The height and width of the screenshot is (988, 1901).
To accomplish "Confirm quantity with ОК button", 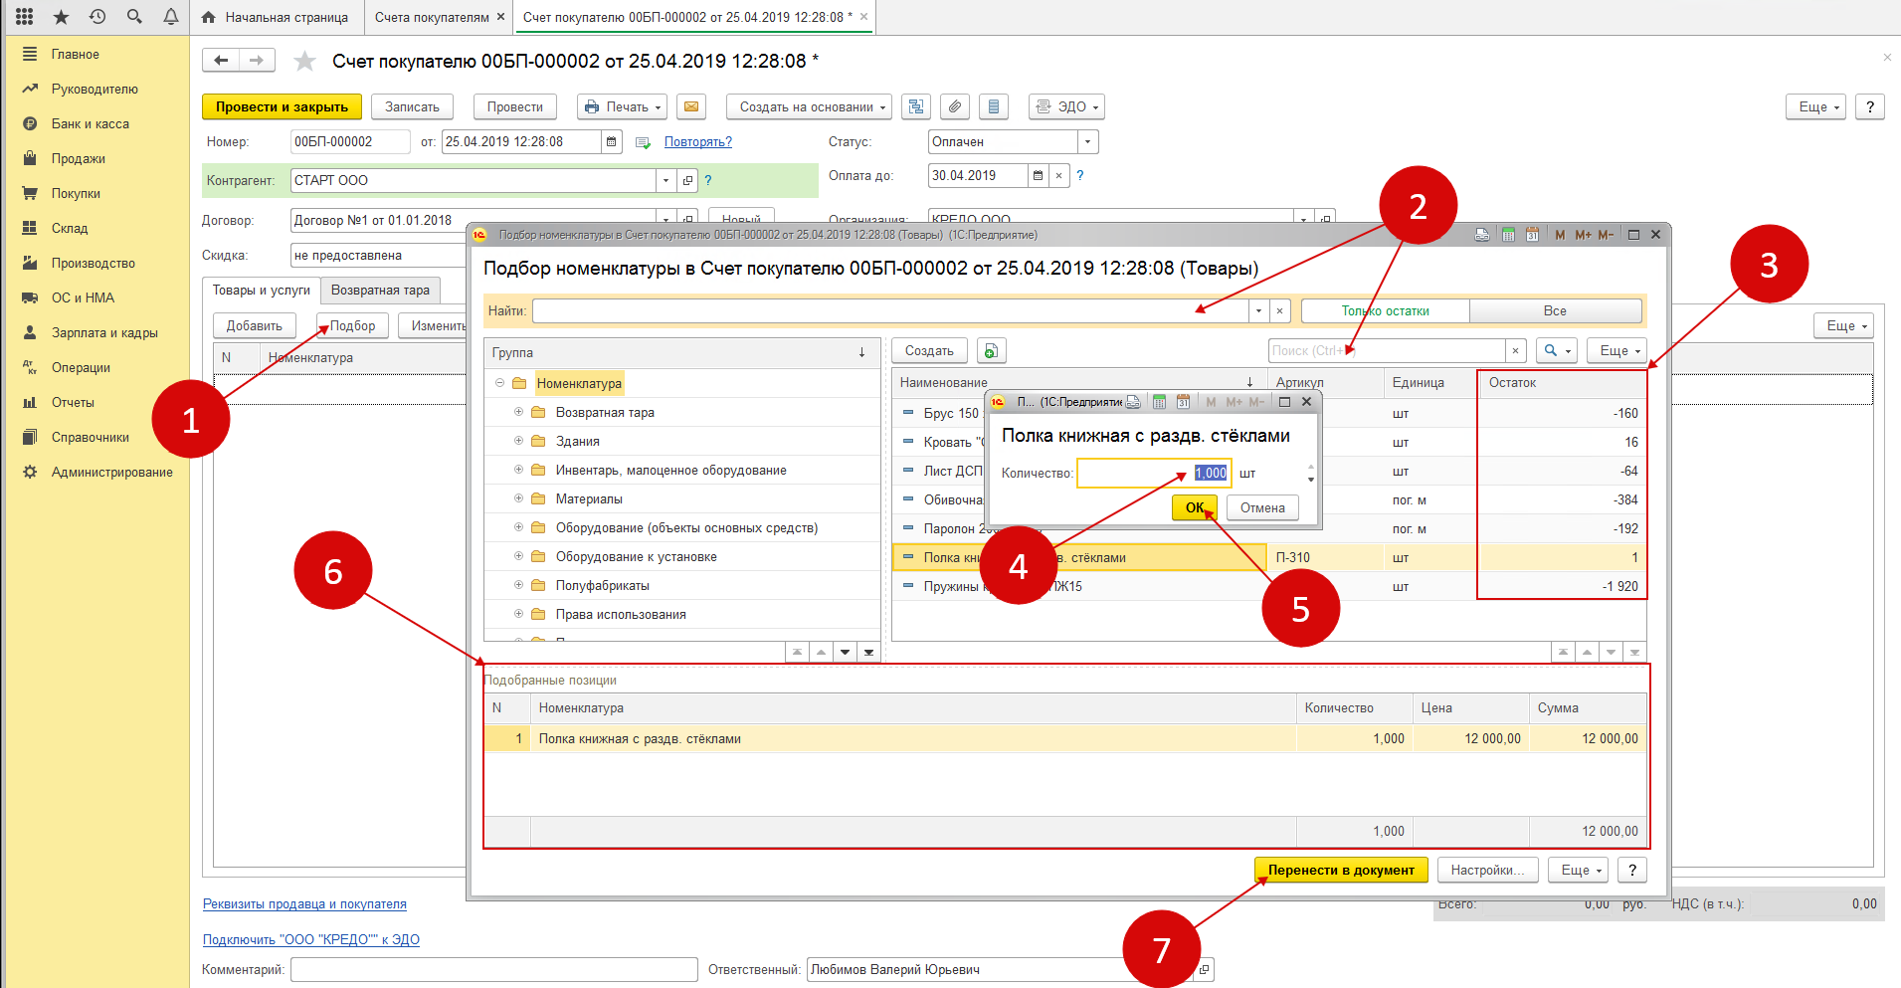I will click(1195, 507).
